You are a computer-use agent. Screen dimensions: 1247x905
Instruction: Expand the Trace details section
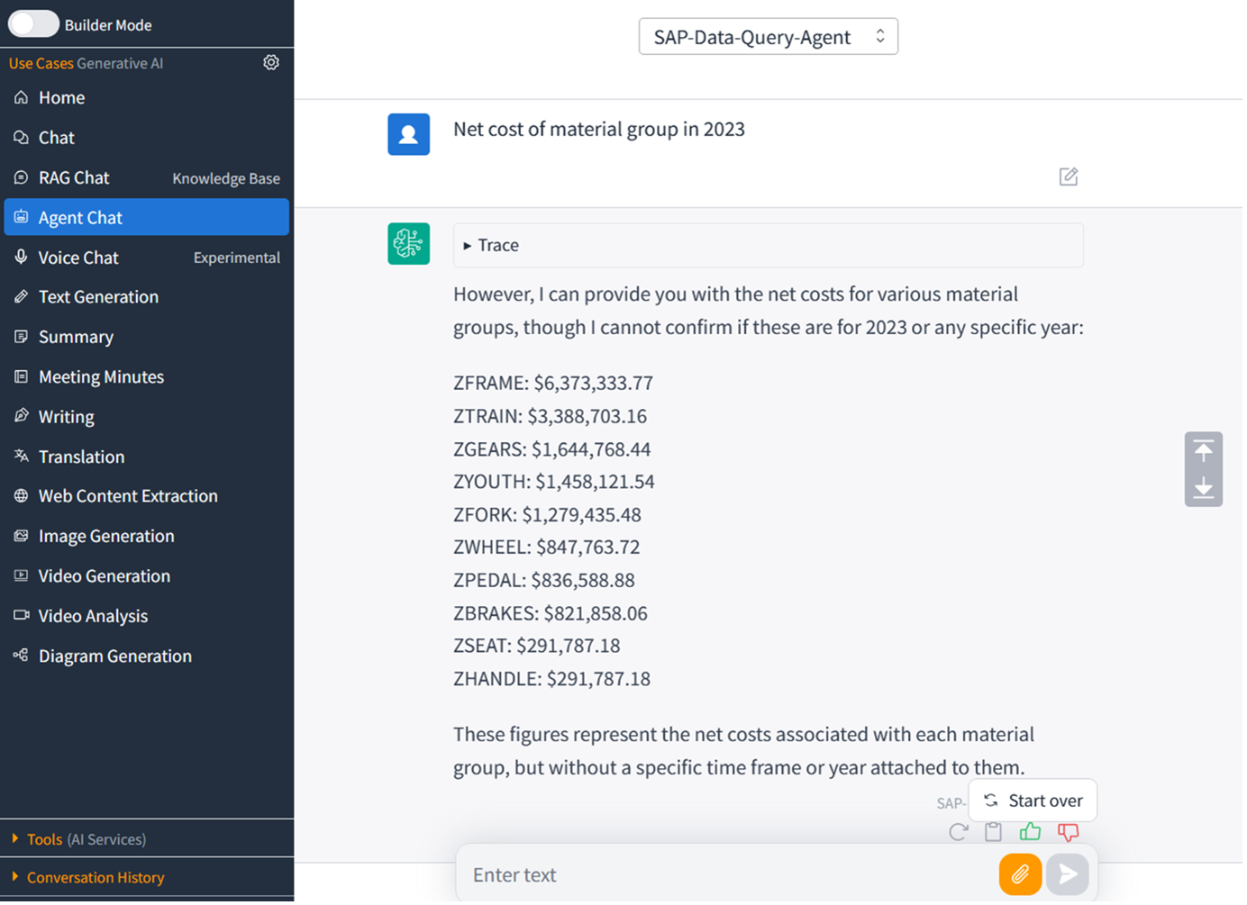pos(491,245)
